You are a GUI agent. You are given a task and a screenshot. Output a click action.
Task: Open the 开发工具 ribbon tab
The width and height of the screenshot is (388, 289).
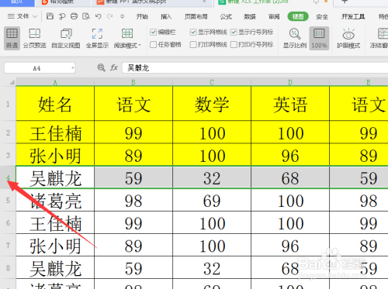[353, 17]
